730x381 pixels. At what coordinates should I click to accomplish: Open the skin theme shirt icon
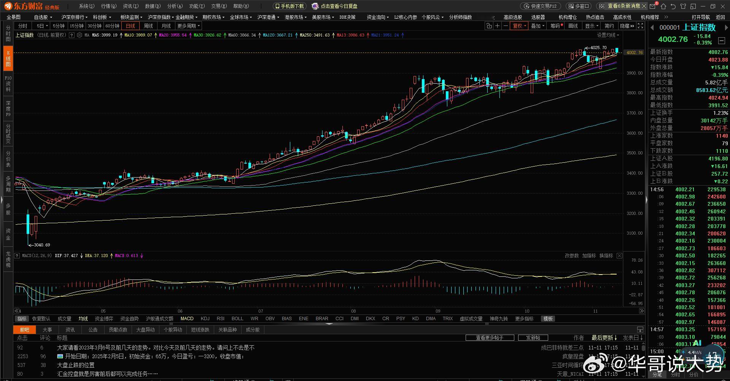pos(683,6)
